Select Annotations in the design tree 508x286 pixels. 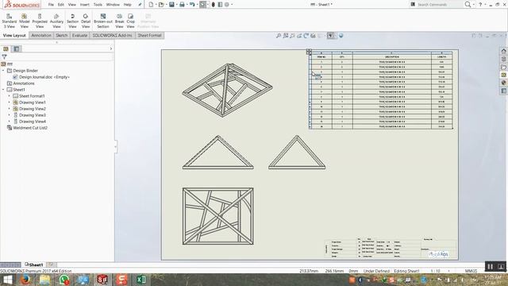click(24, 83)
